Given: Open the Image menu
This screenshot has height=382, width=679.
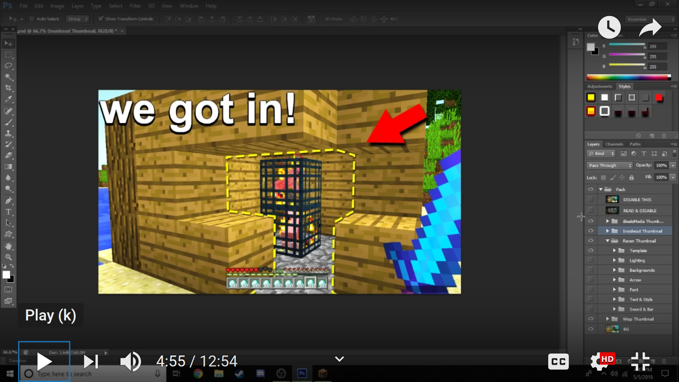Looking at the screenshot, I should tap(57, 6).
